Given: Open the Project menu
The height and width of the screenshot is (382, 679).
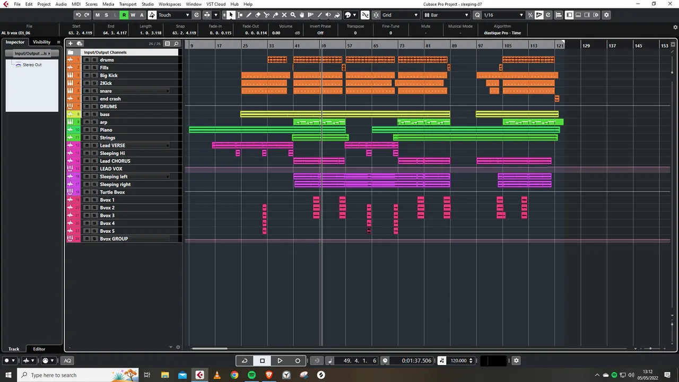Looking at the screenshot, I should click(44, 4).
